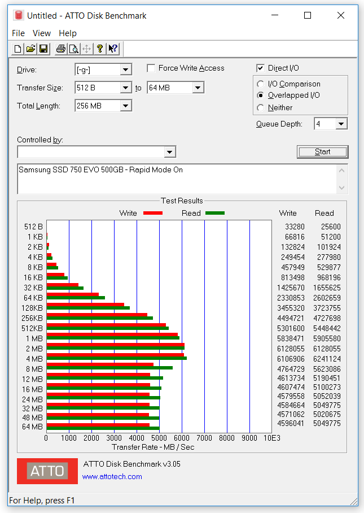Click the 4 MB read bar in chart
This screenshot has height=513, width=364.
pos(117,358)
